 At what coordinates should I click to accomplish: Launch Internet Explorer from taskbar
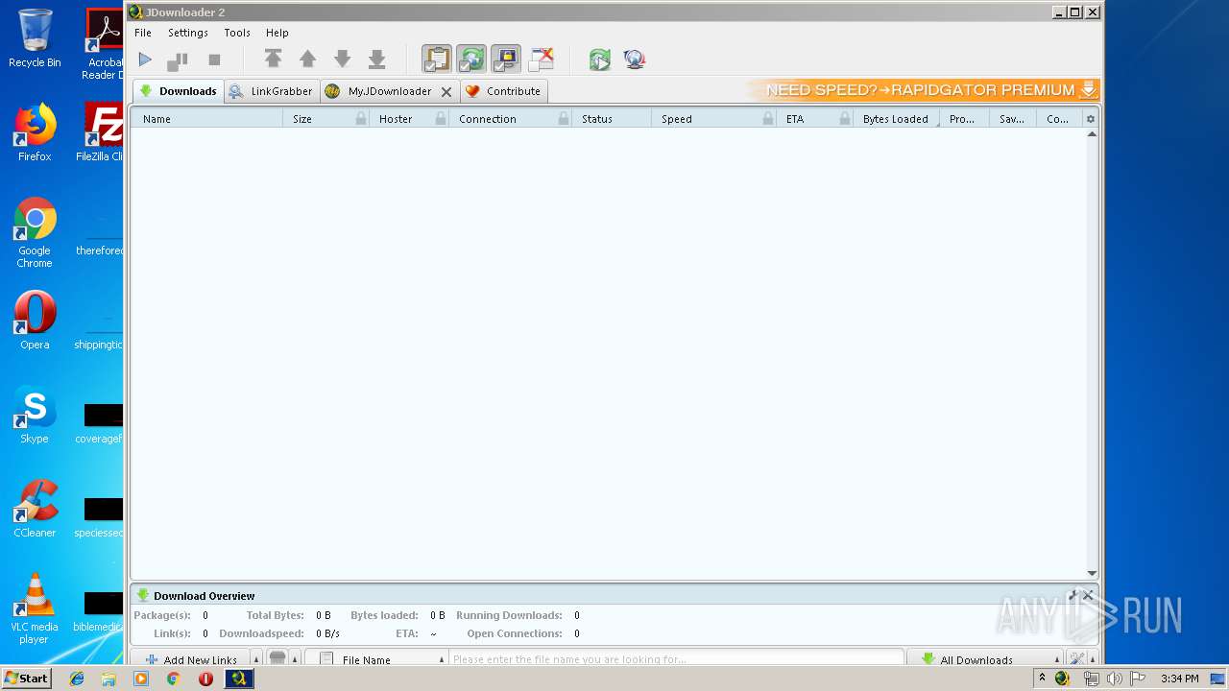tap(77, 679)
